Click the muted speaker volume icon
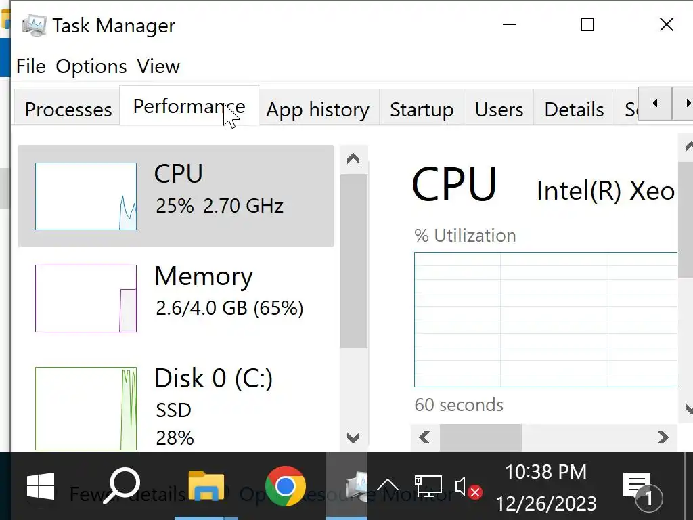Screen dimensions: 693x520 click(467, 487)
